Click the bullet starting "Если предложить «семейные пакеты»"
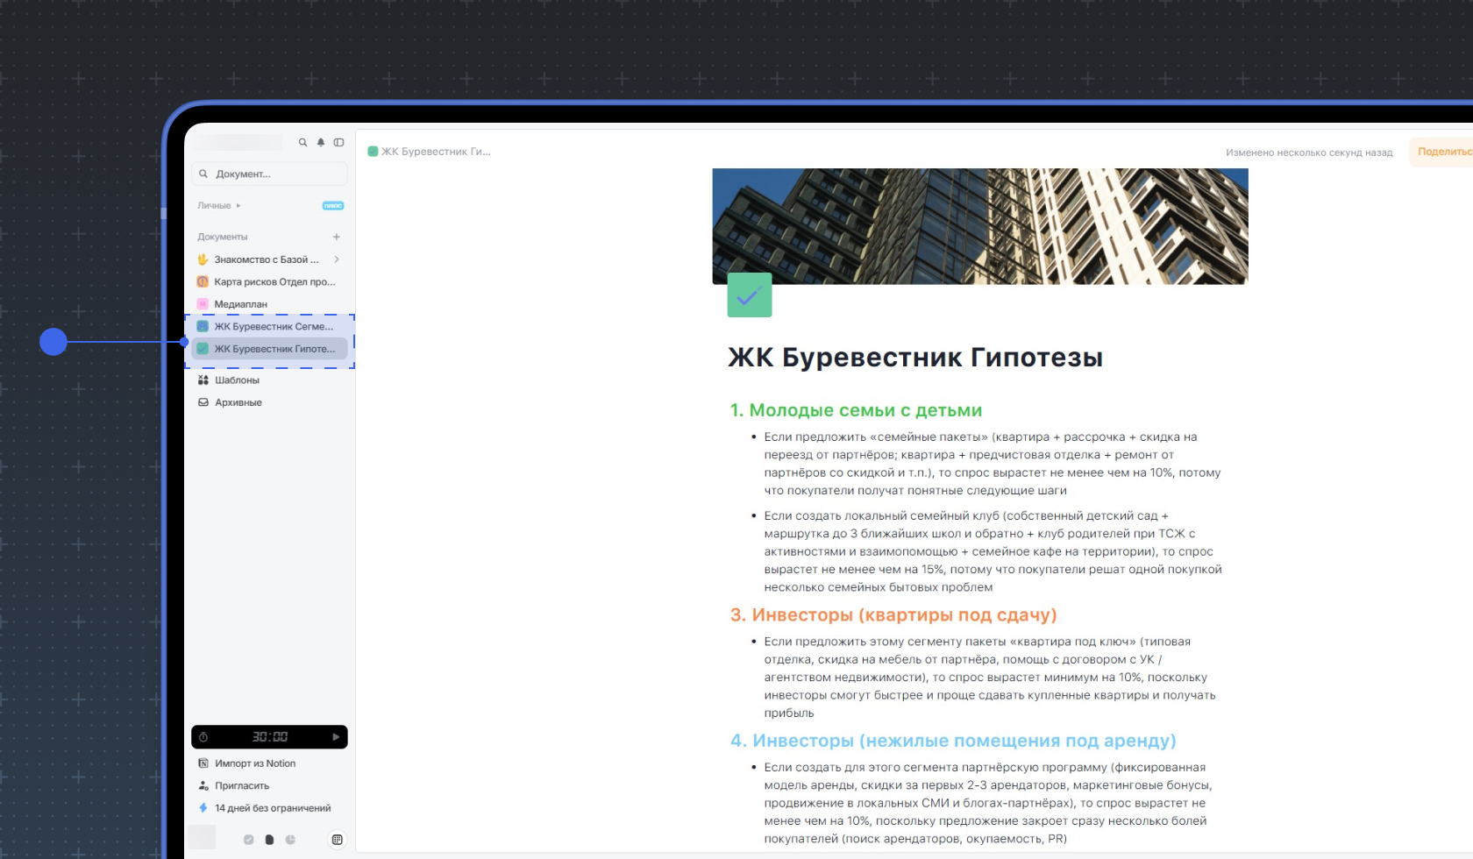The height and width of the screenshot is (859, 1473). (993, 464)
